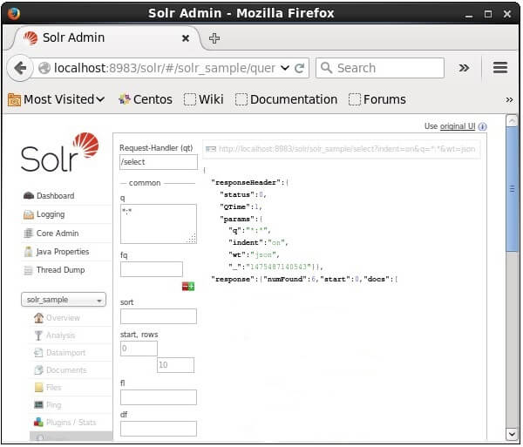This screenshot has width=523, height=447.
Task: Click the fl field list input
Action: 159,397
